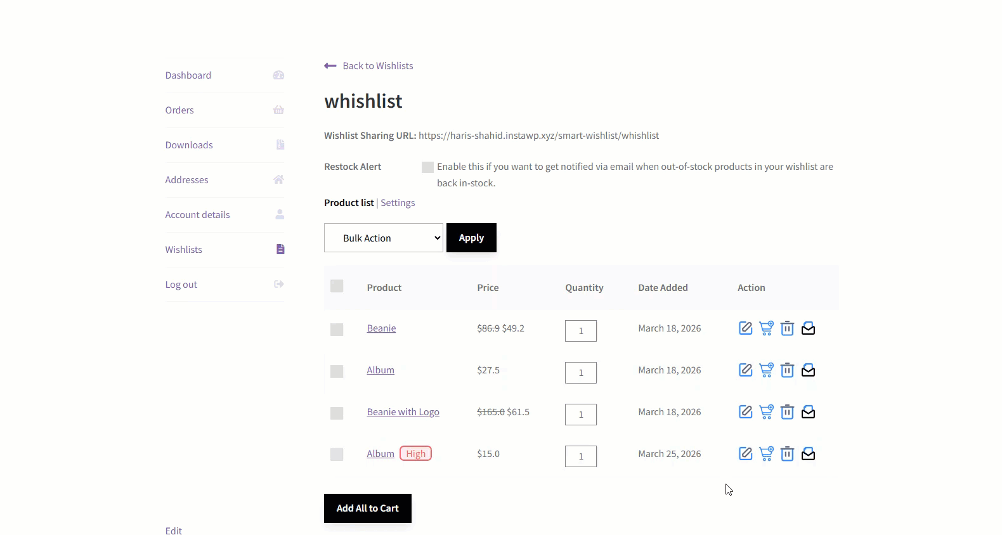Screen dimensions: 1002x535
Task: Select the Beanie row checkbox
Action: pos(337,330)
